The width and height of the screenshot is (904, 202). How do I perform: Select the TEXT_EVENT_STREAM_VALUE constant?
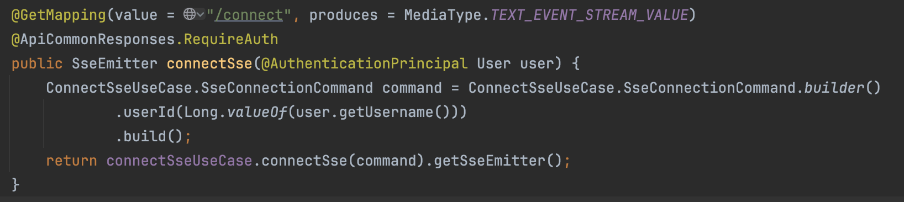[590, 15]
